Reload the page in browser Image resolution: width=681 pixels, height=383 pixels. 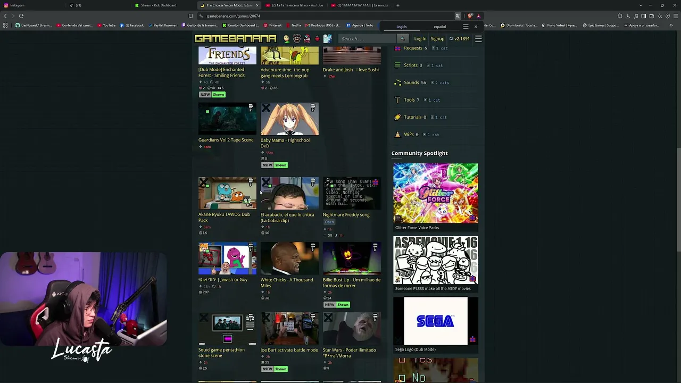tap(21, 16)
